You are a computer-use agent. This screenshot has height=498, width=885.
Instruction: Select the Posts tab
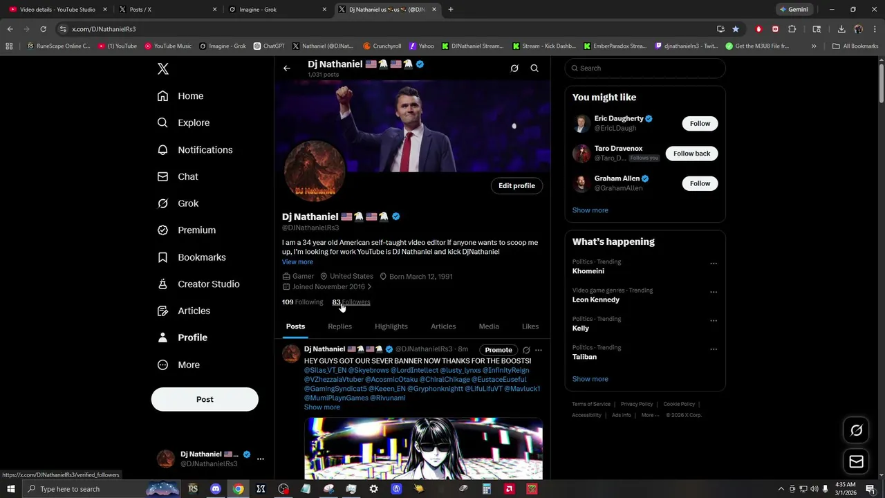coord(295,326)
